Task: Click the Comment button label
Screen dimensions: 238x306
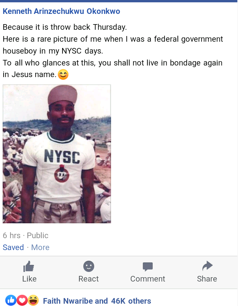Action: click(x=148, y=279)
